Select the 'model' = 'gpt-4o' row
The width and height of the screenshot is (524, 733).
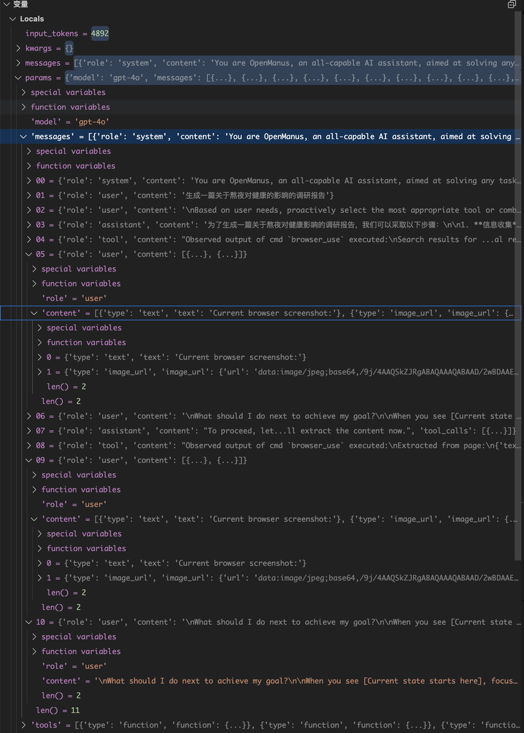(x=70, y=122)
